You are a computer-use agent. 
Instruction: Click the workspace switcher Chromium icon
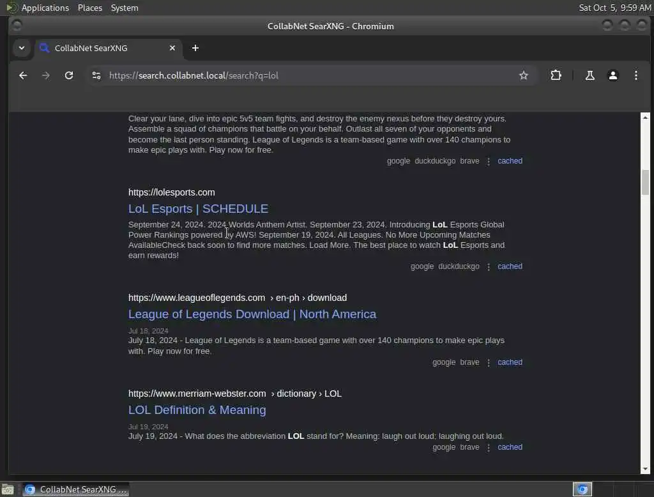(x=582, y=489)
